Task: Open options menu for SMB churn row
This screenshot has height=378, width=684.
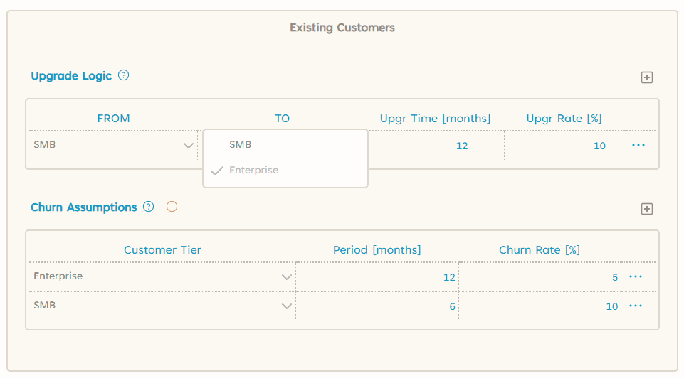Action: pyautogui.click(x=636, y=306)
